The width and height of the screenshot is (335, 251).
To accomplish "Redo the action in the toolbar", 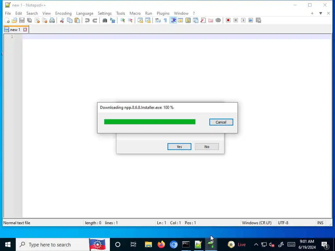I will tap(95, 20).
